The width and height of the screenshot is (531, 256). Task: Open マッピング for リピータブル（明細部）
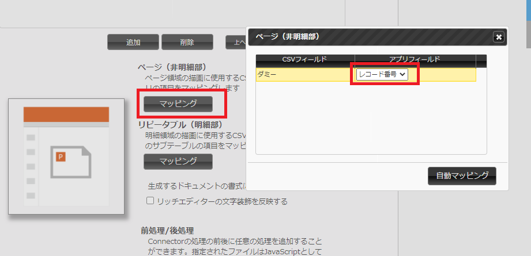(x=178, y=161)
